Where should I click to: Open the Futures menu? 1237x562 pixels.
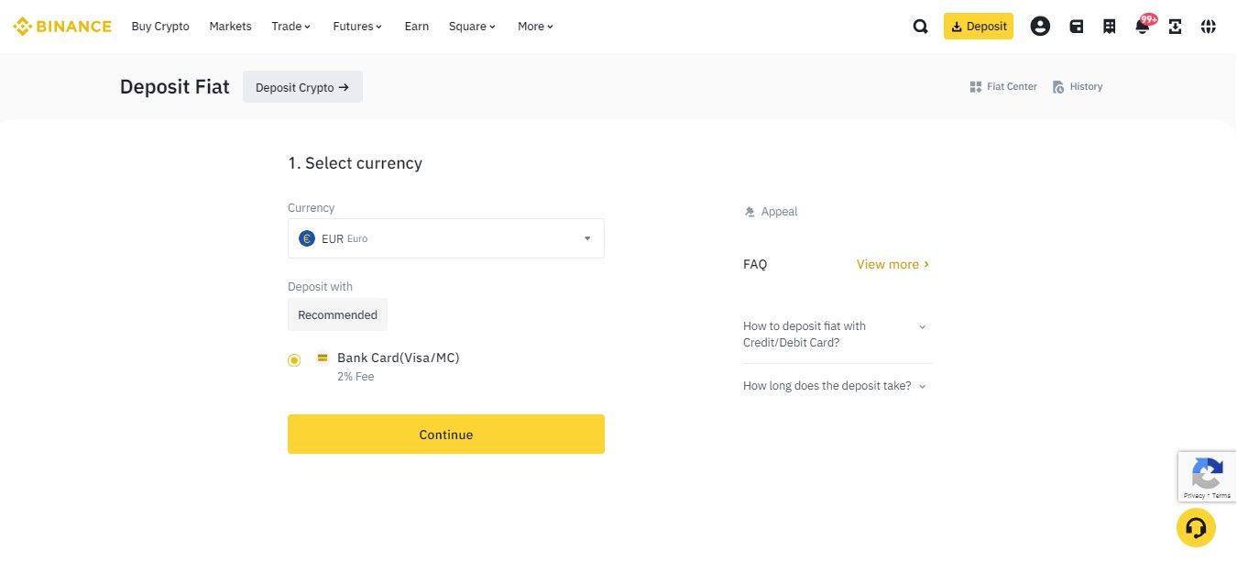pos(357,27)
